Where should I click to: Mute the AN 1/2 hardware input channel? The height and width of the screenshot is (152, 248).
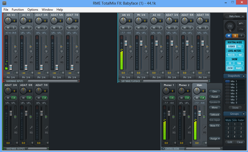click(x=8, y=28)
